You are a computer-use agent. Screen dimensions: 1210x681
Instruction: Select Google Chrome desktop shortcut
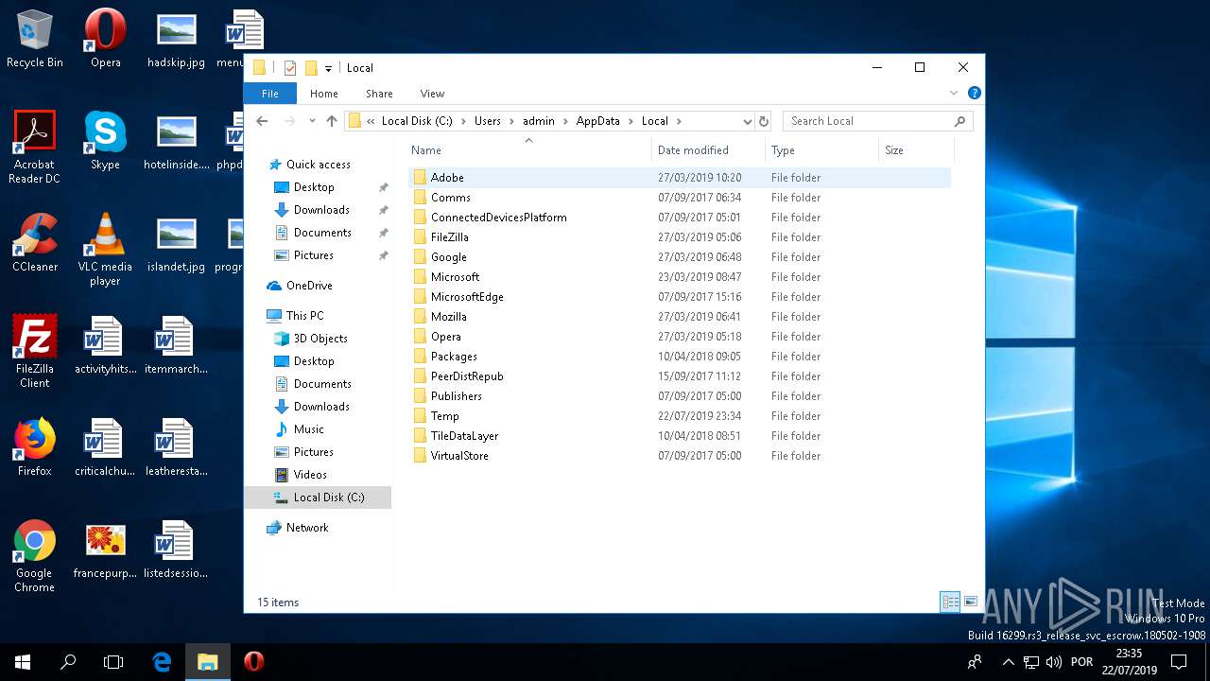(x=35, y=556)
